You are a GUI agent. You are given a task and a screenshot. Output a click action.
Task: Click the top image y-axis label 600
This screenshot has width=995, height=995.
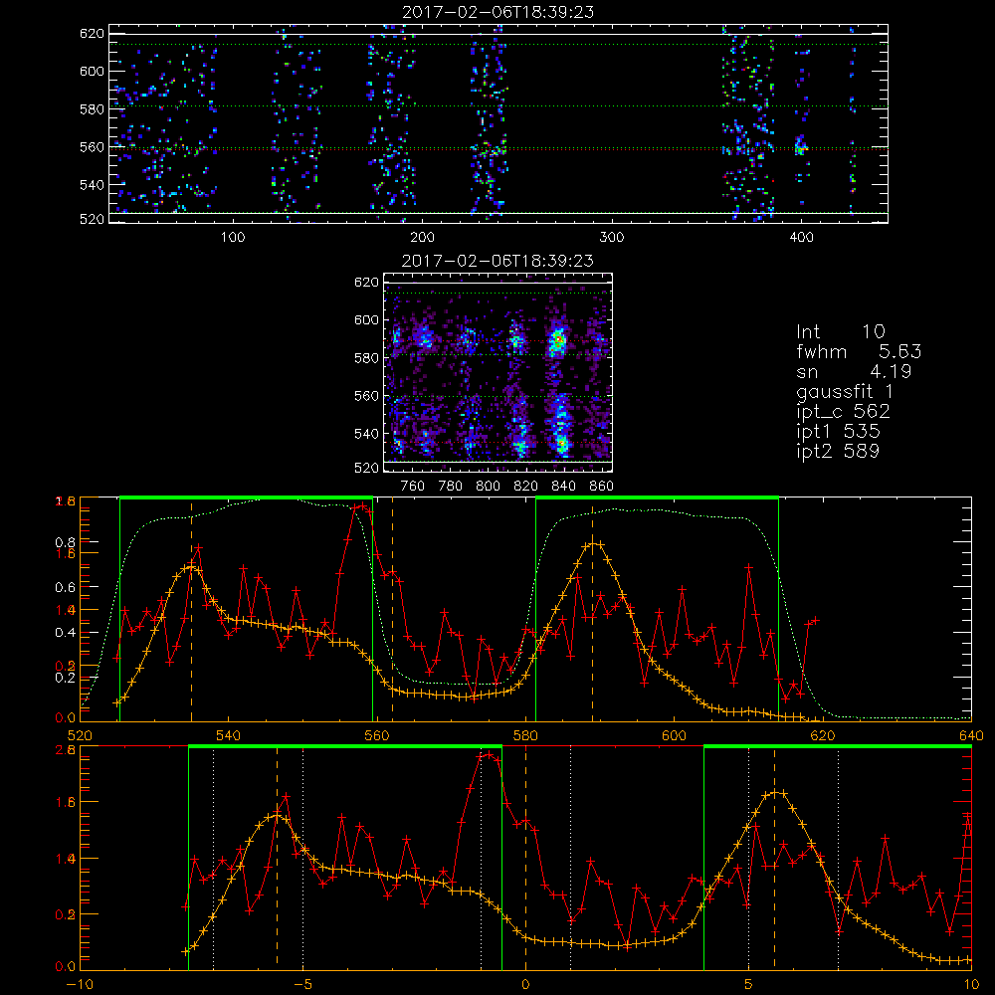click(x=92, y=71)
